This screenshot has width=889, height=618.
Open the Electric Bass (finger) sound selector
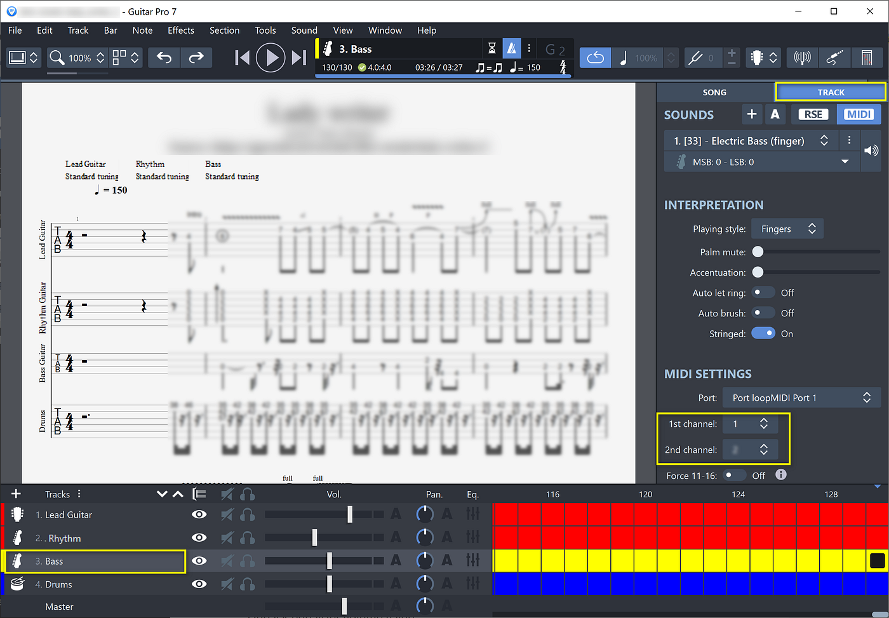point(752,140)
